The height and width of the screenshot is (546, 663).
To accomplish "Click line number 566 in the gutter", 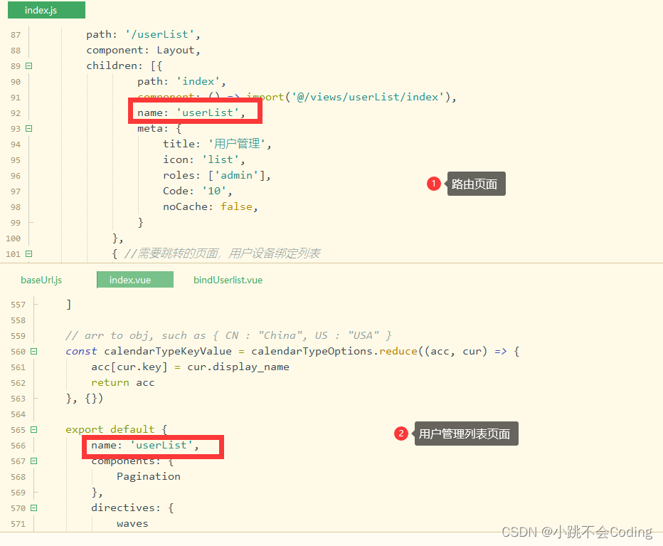I will (x=18, y=446).
